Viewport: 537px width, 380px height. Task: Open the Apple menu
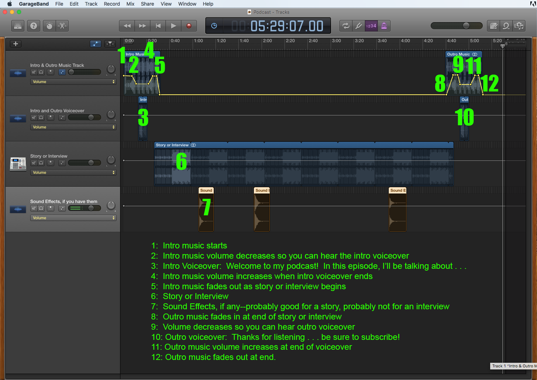(10, 4)
